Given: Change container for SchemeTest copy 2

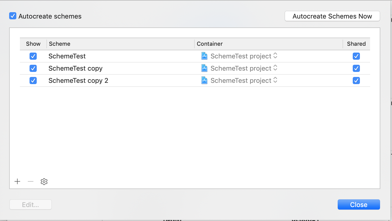Looking at the screenshot, I should point(275,80).
